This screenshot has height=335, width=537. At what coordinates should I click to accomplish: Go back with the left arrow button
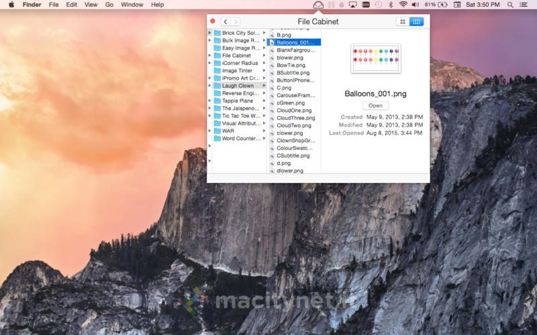(226, 22)
